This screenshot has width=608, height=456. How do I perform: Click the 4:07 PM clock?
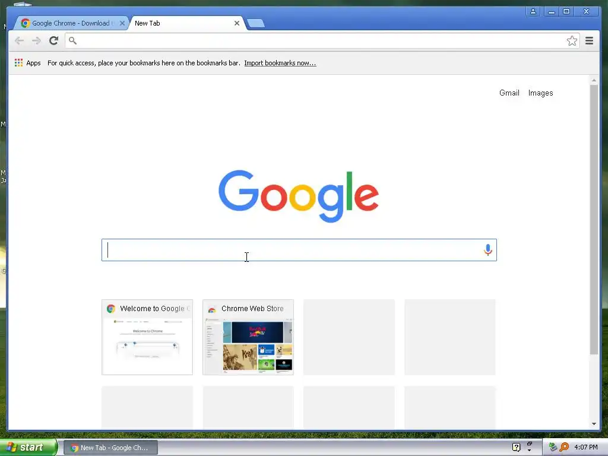[x=586, y=448]
